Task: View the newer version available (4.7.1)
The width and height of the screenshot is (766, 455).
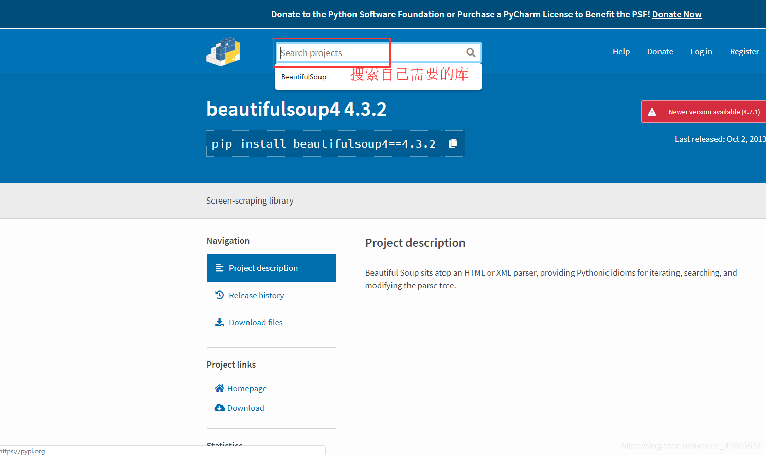Action: click(703, 112)
